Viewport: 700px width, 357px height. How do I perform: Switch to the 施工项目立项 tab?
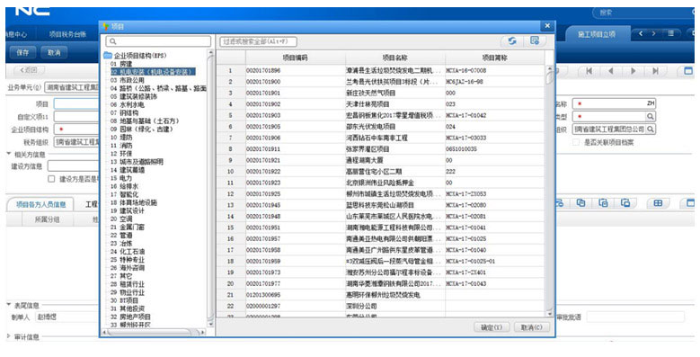597,34
